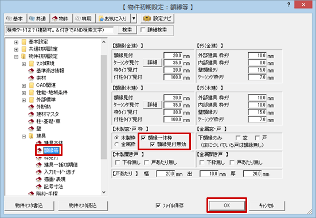
Task: Confirm settings with the OK button
Action: (x=227, y=205)
